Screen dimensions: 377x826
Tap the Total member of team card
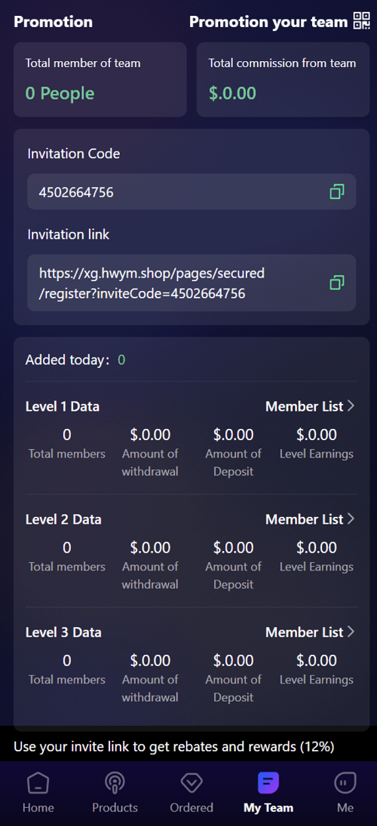point(100,80)
